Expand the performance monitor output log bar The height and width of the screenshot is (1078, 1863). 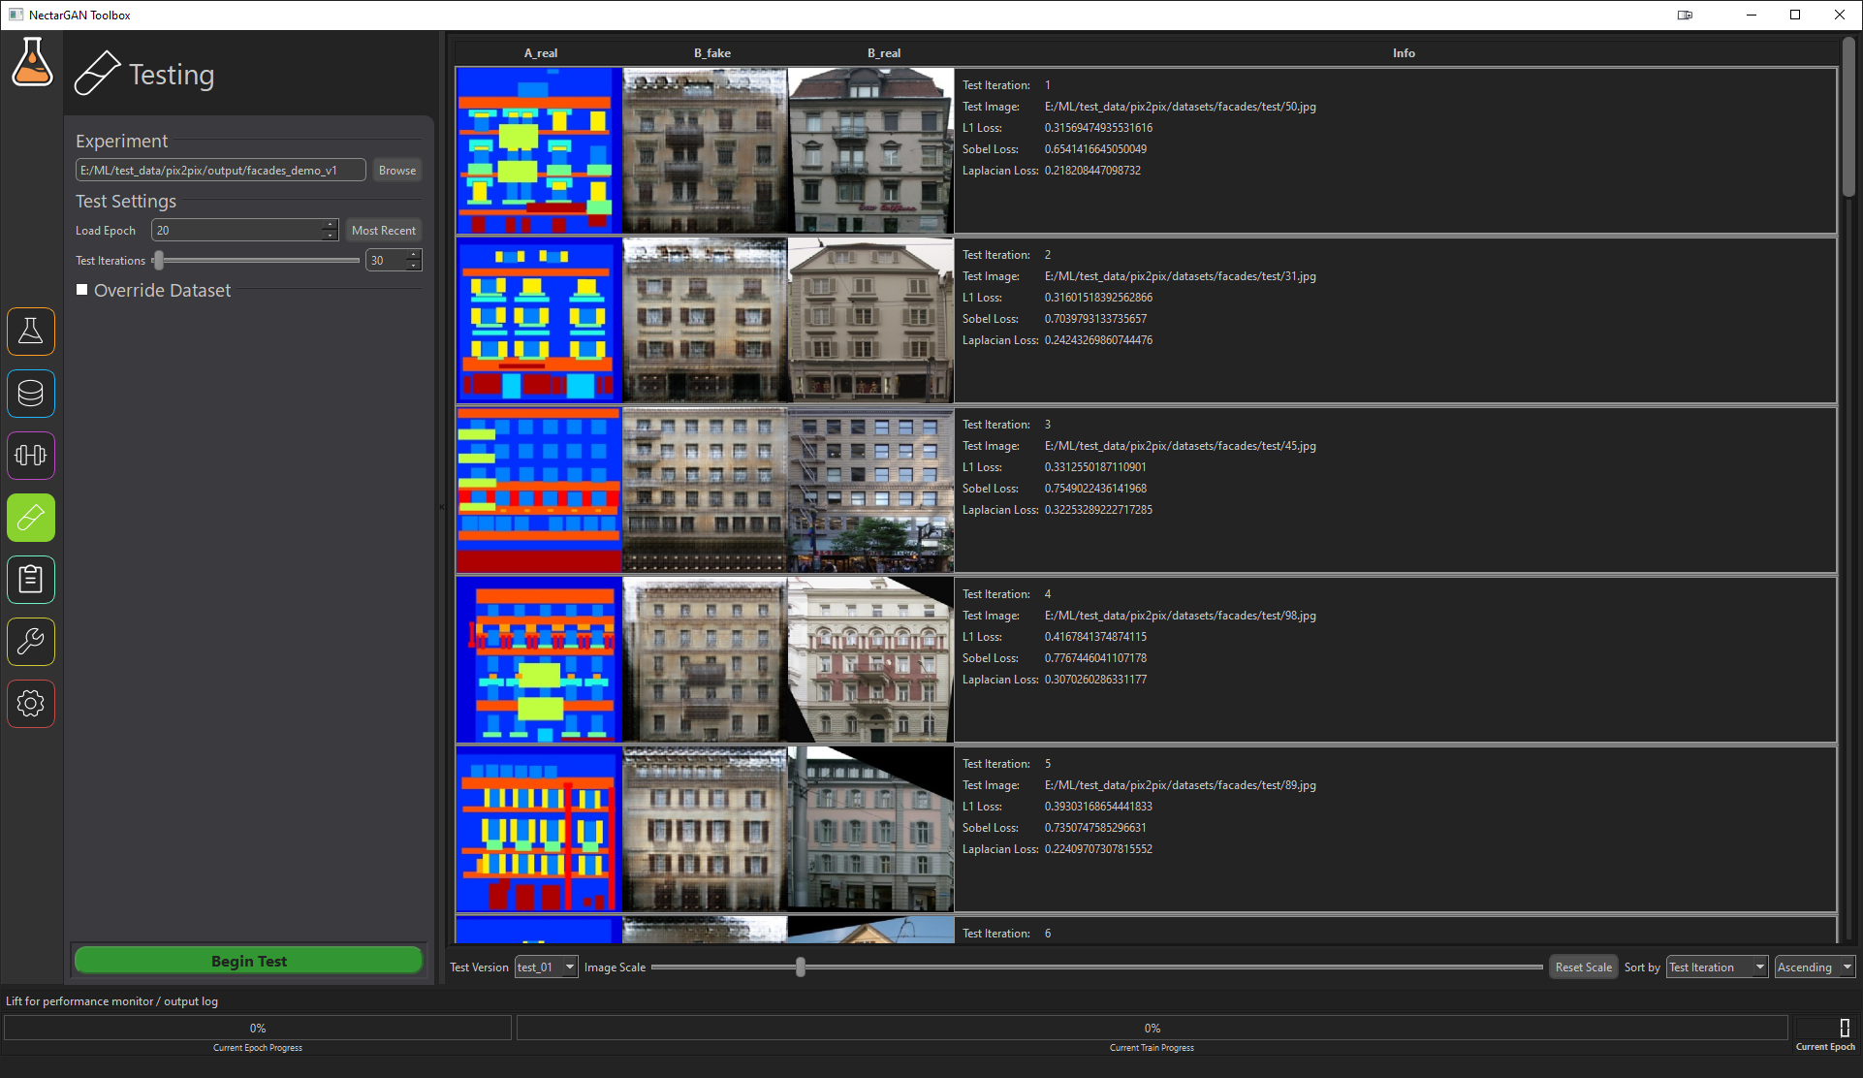(112, 1000)
